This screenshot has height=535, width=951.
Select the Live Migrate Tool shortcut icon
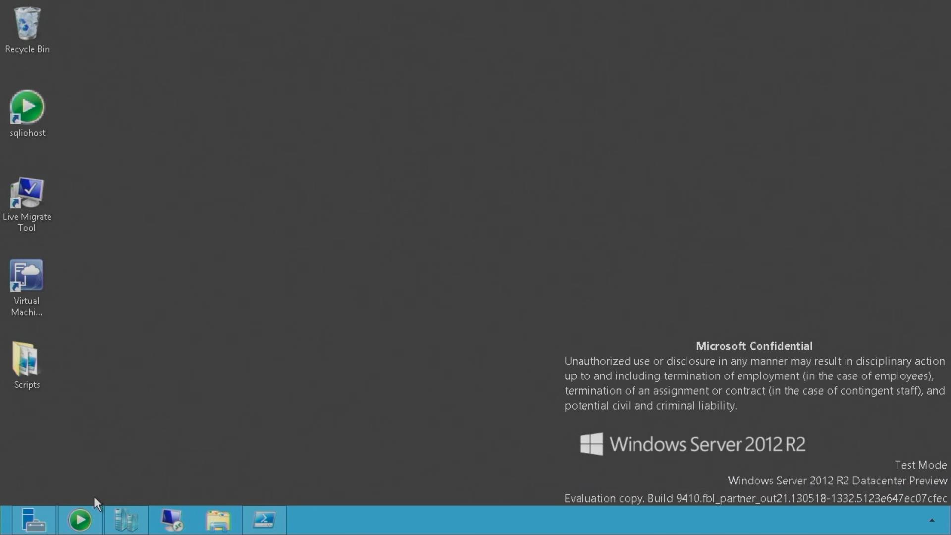(27, 192)
